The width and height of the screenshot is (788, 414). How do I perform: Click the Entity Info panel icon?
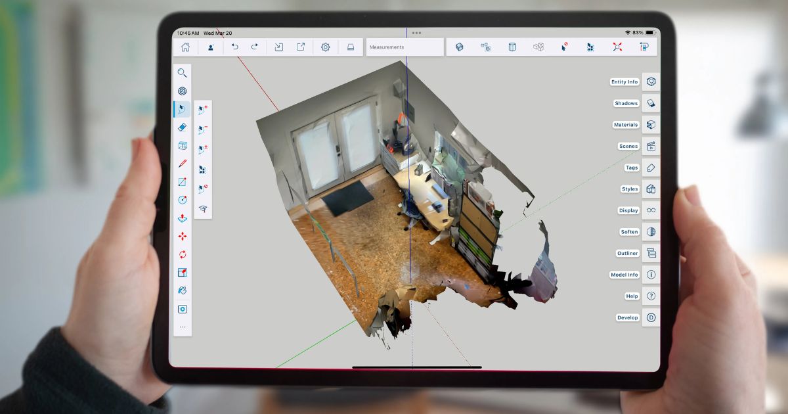click(651, 82)
